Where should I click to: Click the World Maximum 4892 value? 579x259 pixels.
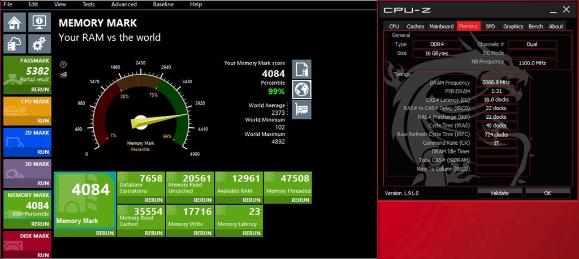[x=278, y=141]
